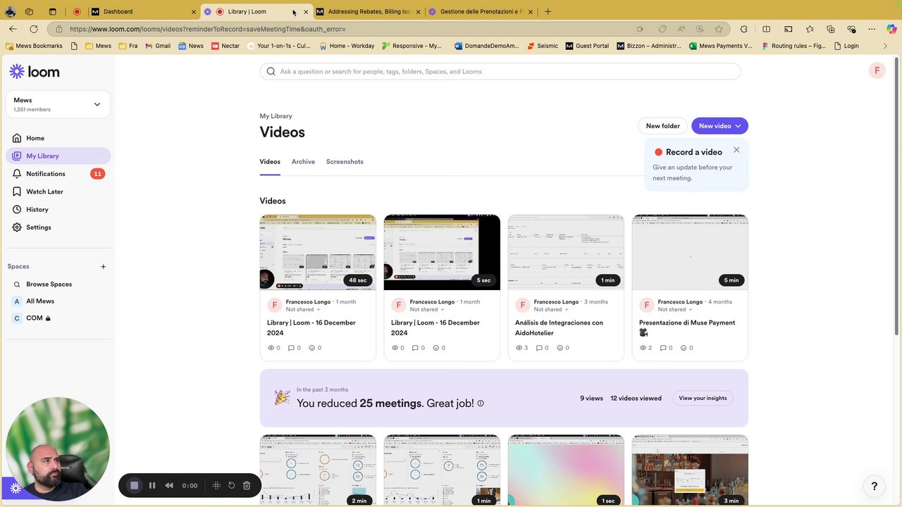902x507 pixels.
Task: Select My Library in the sidebar
Action: (58, 156)
